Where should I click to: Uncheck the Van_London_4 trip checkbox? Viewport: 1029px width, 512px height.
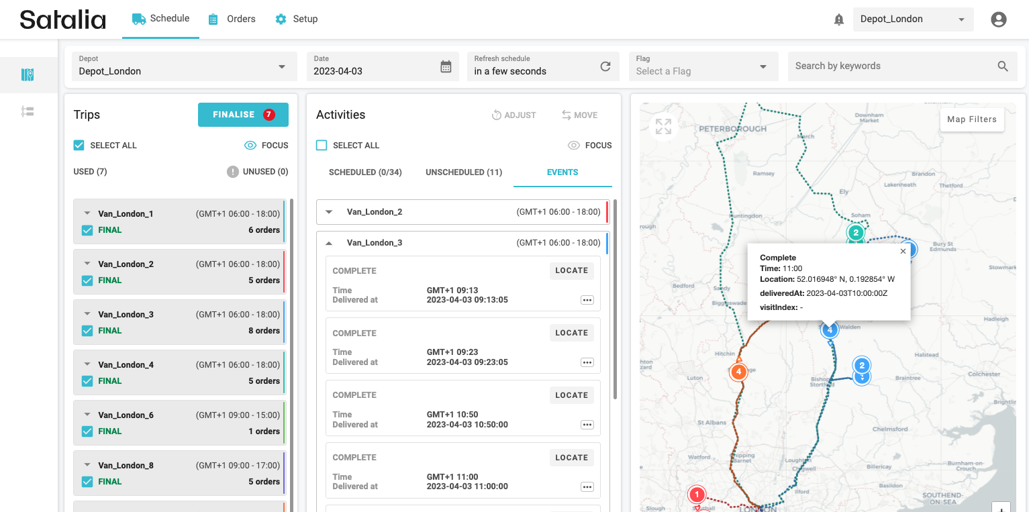(87, 381)
